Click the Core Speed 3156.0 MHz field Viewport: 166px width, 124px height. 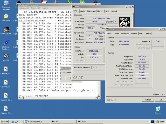pyautogui.click(x=94, y=51)
